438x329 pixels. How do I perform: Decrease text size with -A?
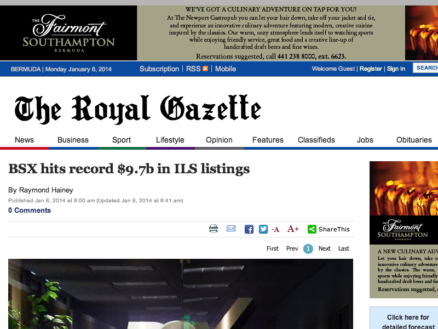275,229
